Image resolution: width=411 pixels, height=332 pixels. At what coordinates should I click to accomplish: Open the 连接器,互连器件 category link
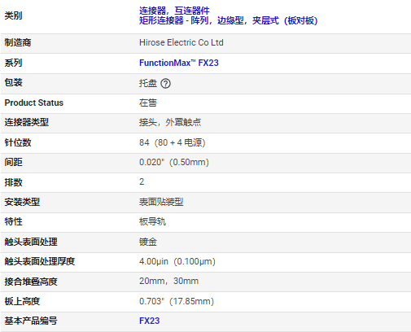coord(174,11)
